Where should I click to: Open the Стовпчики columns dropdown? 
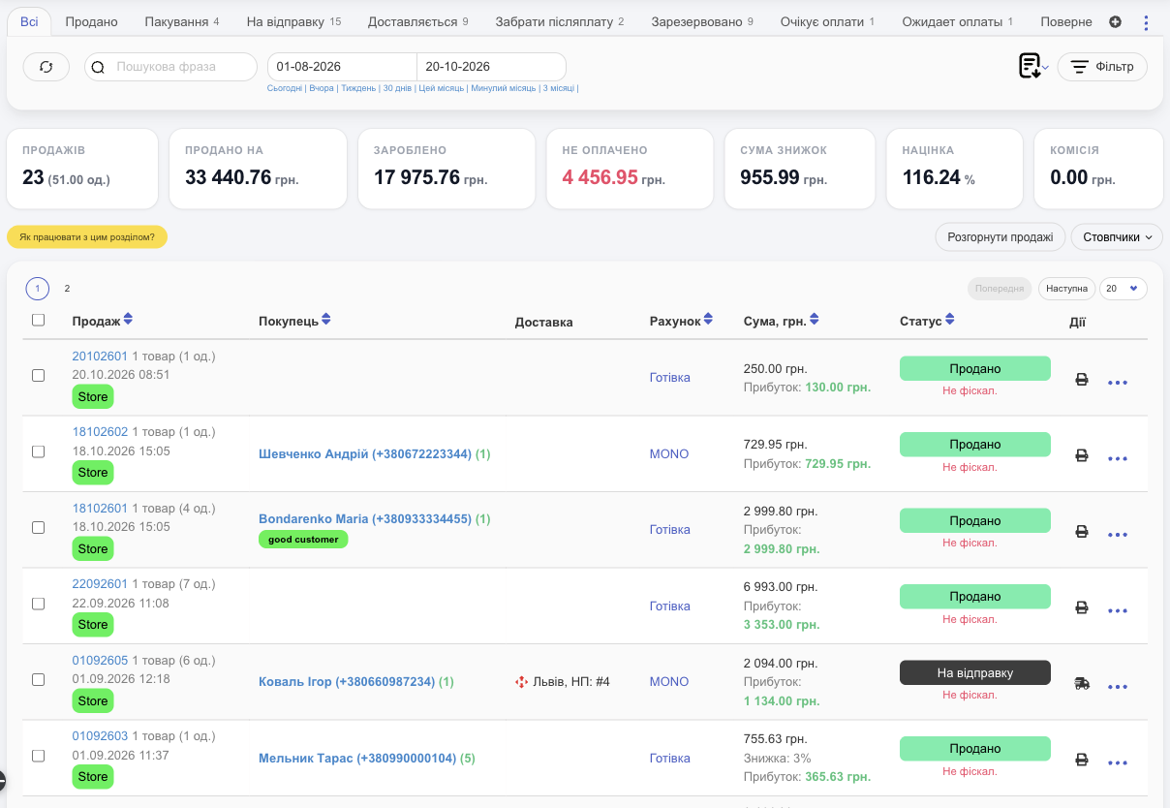(x=1117, y=236)
